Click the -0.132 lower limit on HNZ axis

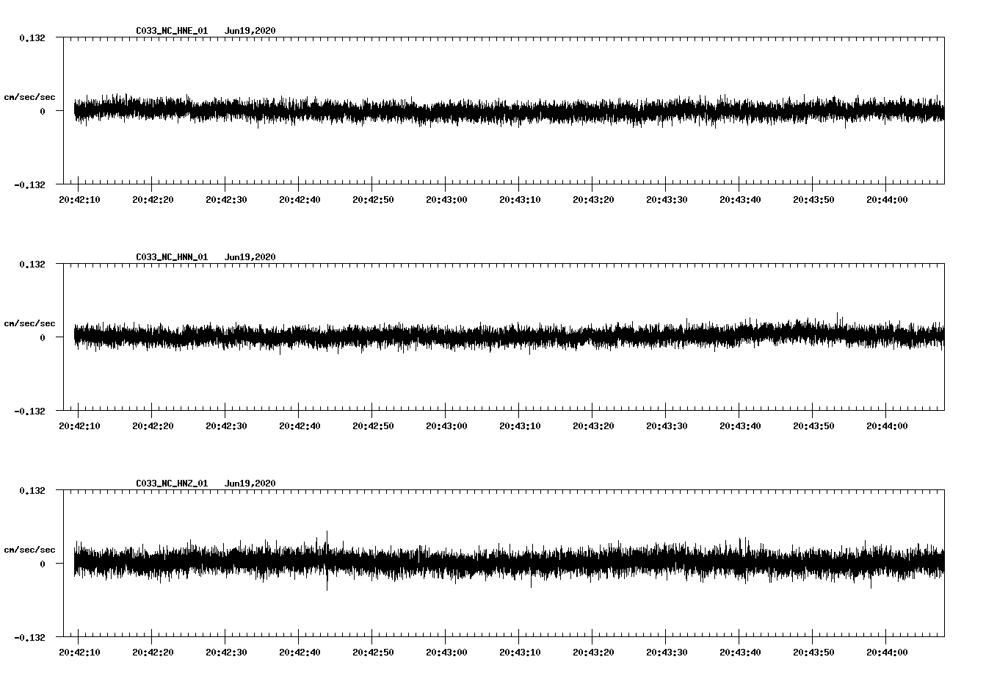(29, 638)
